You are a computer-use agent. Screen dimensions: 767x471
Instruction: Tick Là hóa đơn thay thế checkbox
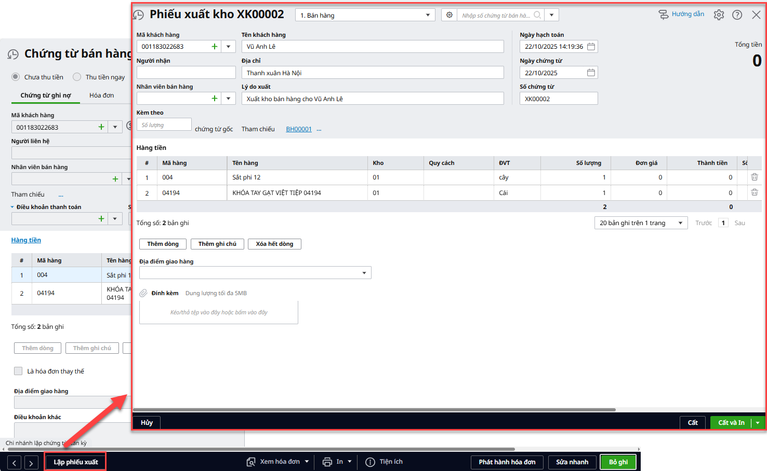(x=18, y=371)
